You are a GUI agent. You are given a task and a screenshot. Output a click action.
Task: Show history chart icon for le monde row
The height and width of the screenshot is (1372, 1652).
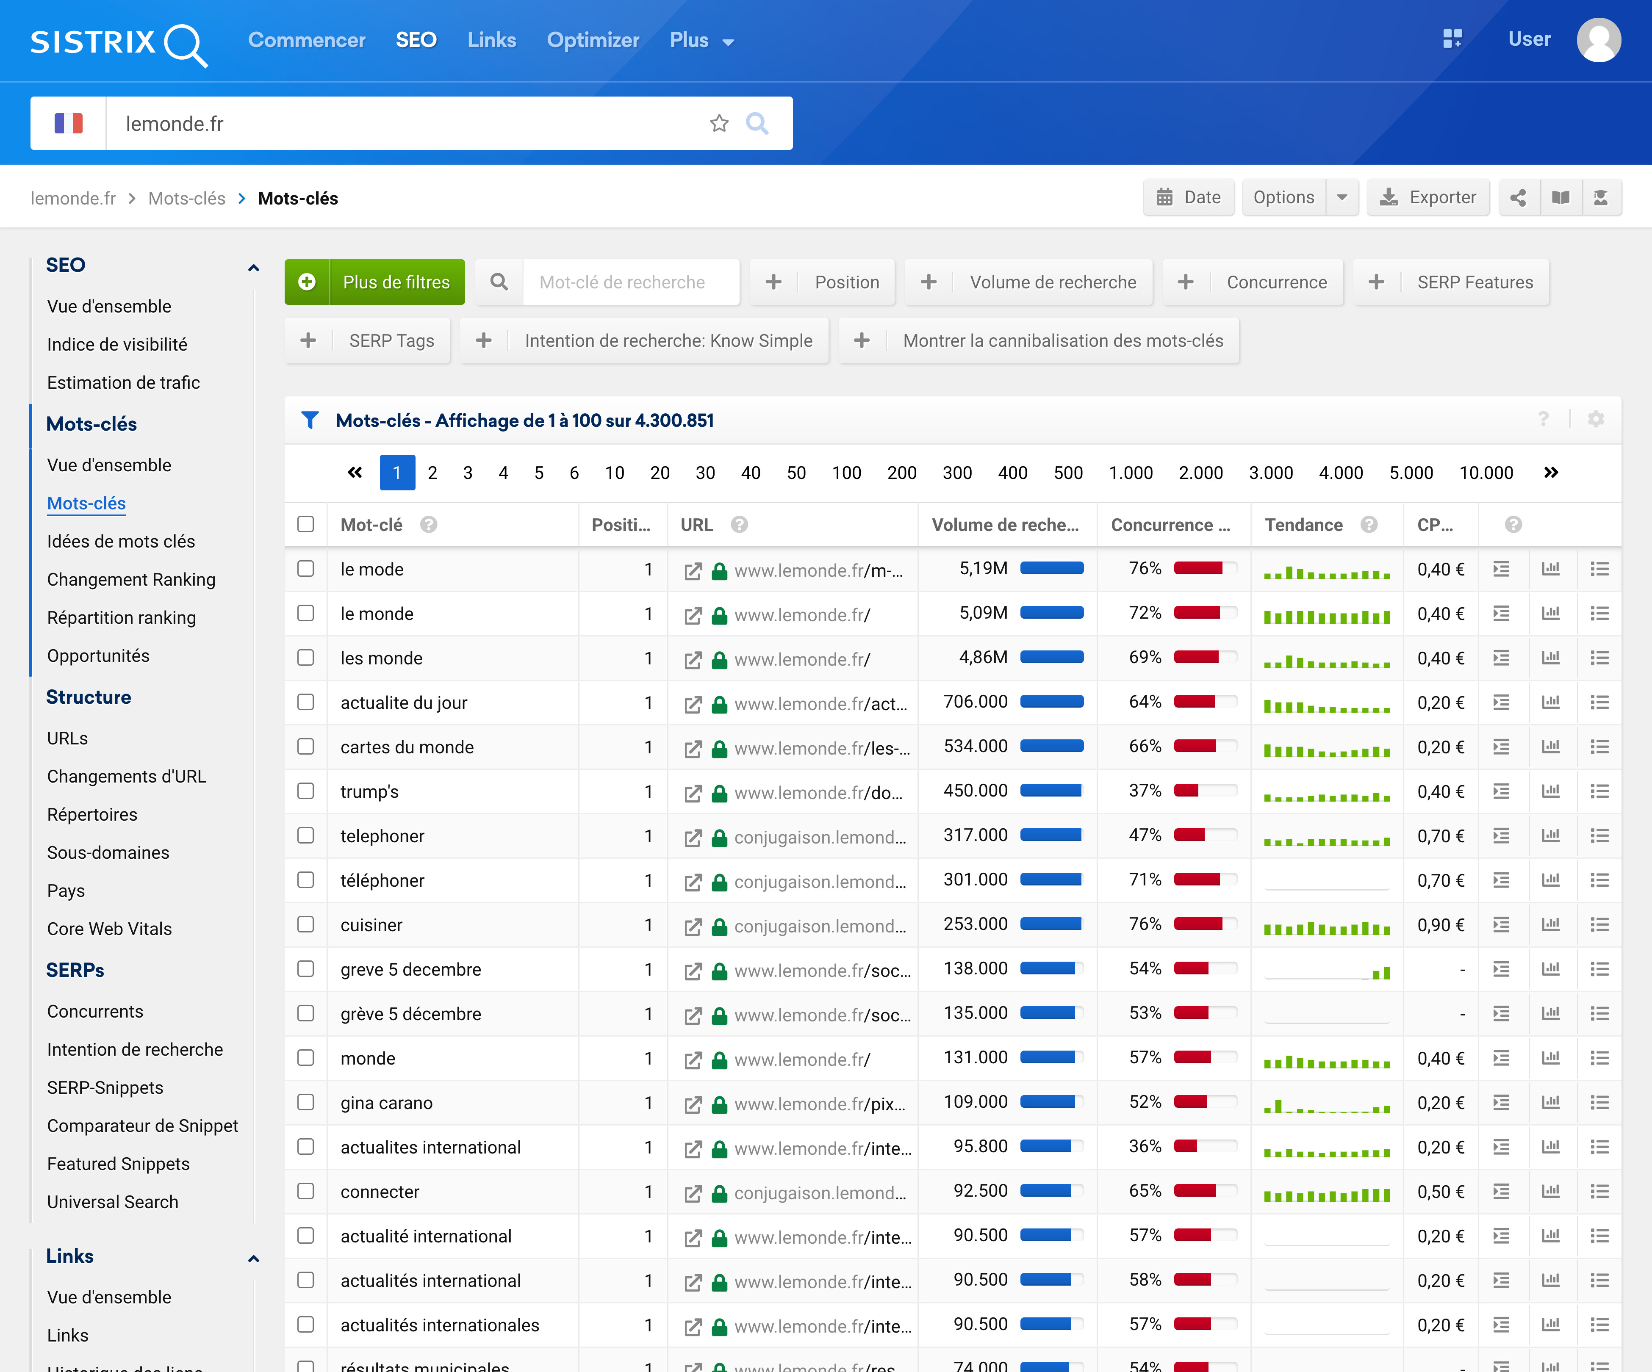(x=1550, y=613)
